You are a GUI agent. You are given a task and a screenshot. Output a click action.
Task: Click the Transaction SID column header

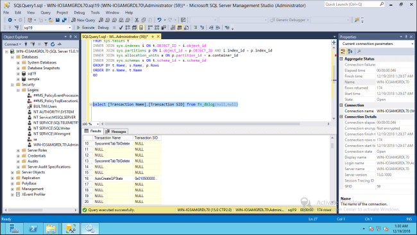click(147, 138)
